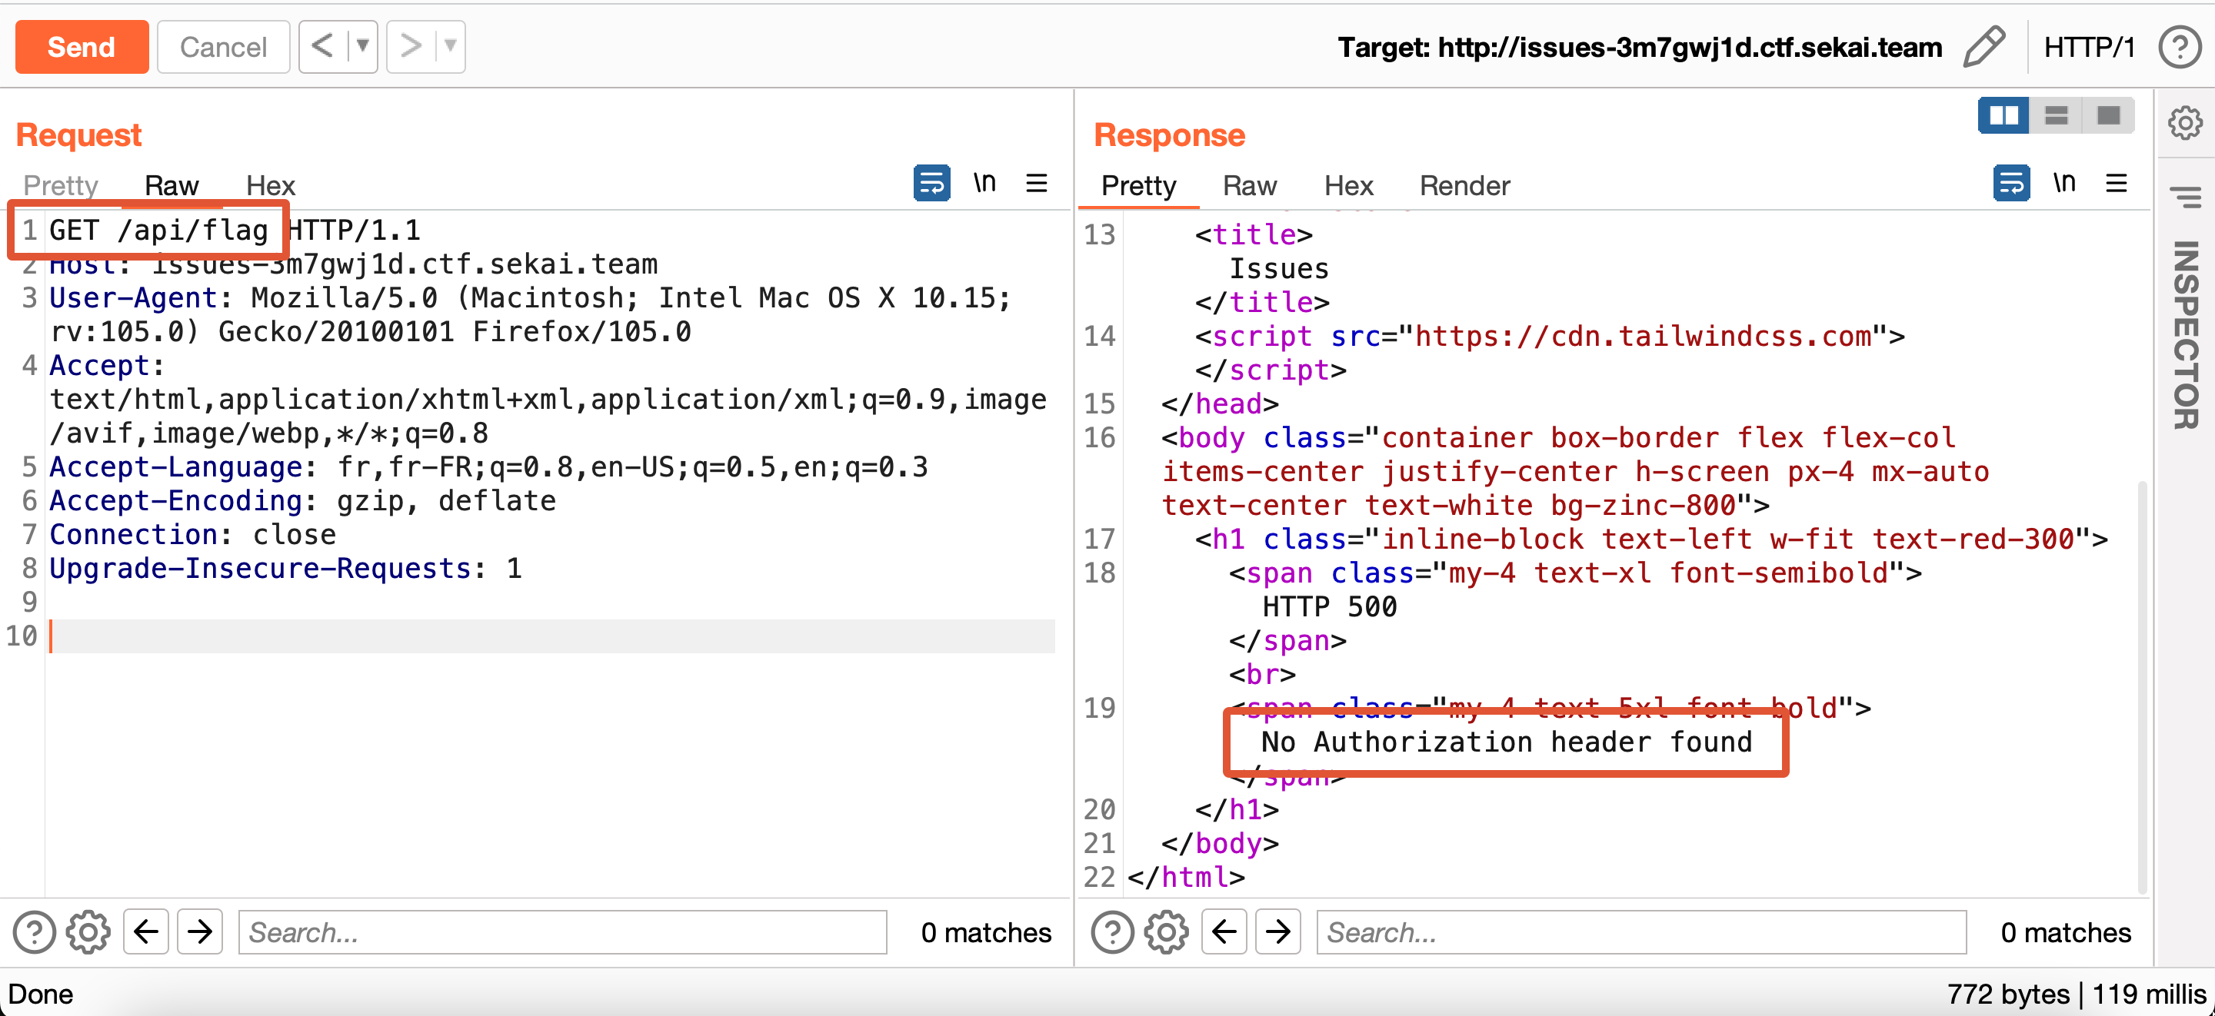Open the Request panel hamburger menu
This screenshot has height=1016, width=2215.
coord(1037,183)
